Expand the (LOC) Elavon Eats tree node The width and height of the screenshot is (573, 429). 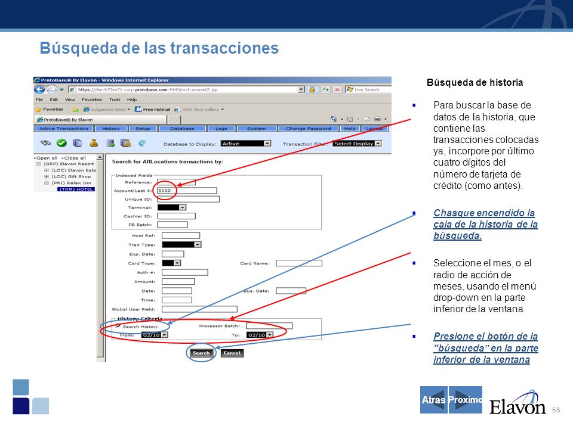[47, 170]
